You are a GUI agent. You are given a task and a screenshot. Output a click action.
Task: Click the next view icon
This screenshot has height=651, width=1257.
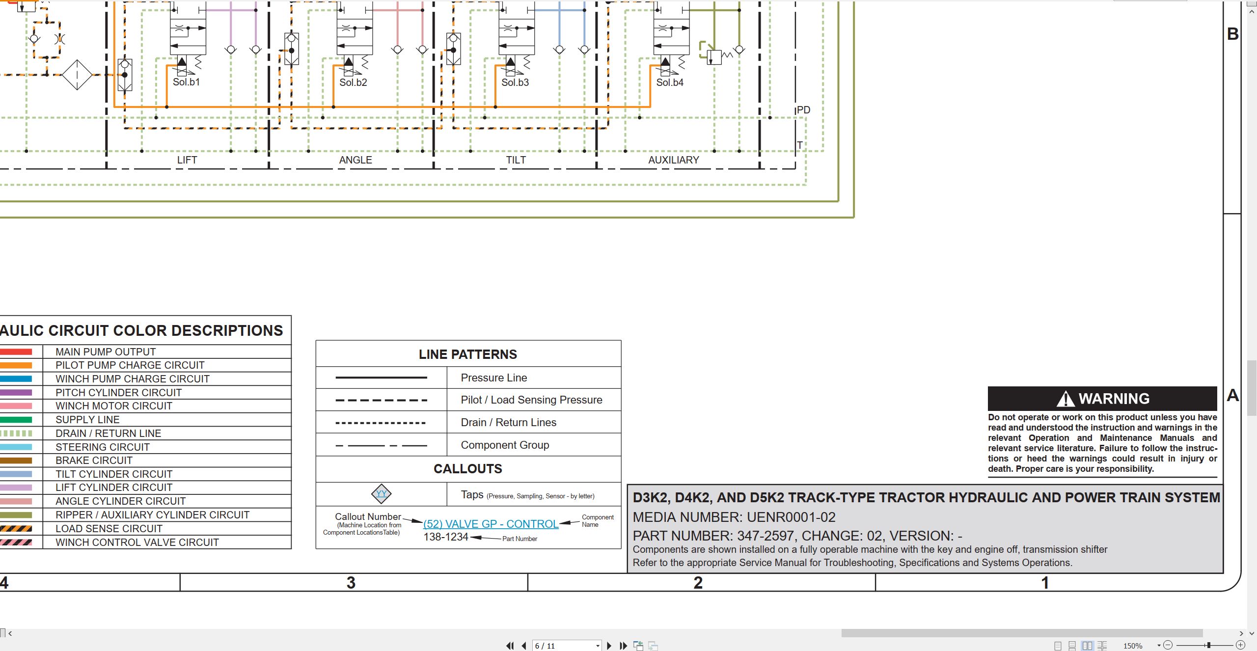click(x=653, y=646)
